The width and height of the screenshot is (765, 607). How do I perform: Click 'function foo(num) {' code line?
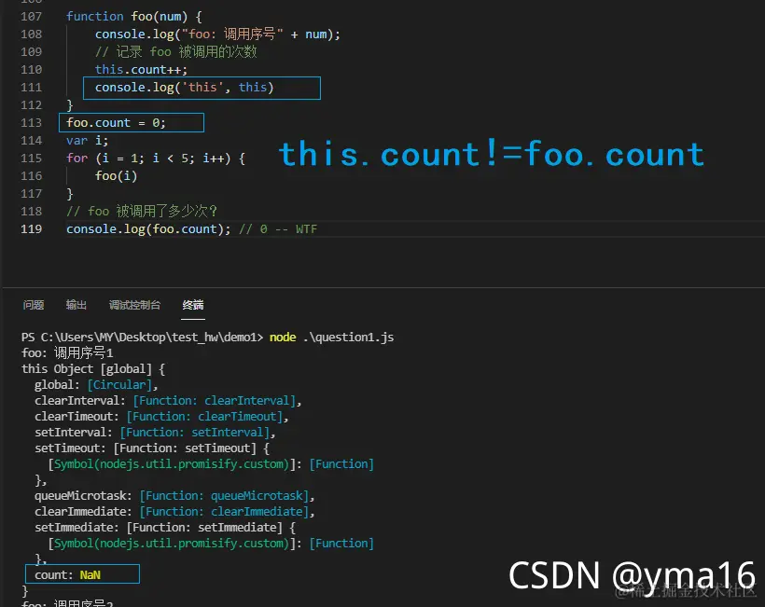click(133, 17)
